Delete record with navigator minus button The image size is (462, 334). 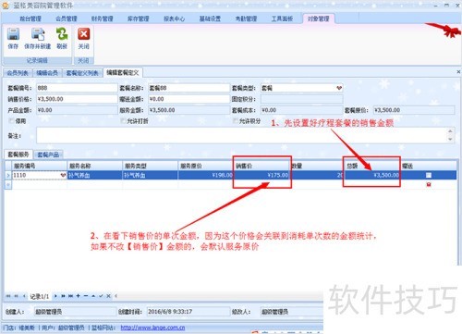point(86,296)
